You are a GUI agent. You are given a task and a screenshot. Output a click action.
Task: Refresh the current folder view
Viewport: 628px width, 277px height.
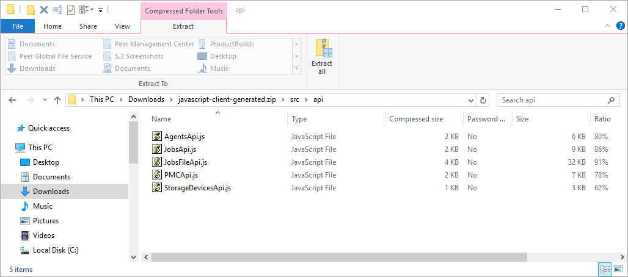[483, 100]
